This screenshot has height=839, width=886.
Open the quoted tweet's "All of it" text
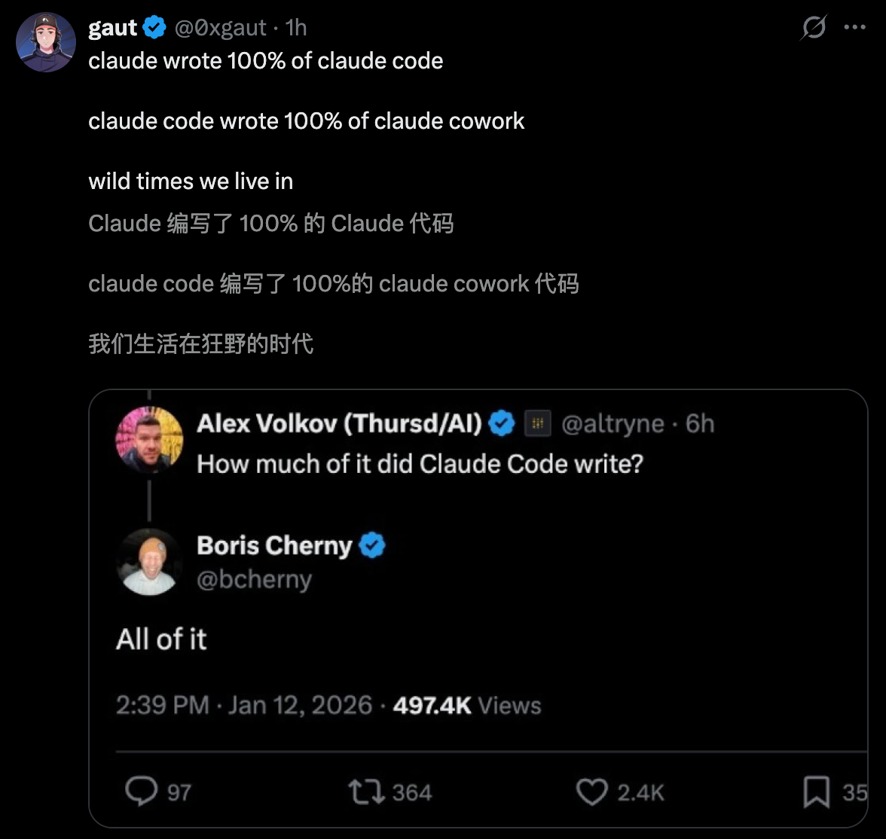pyautogui.click(x=161, y=639)
